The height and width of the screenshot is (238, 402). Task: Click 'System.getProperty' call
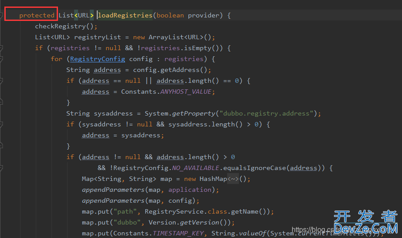[180, 113]
